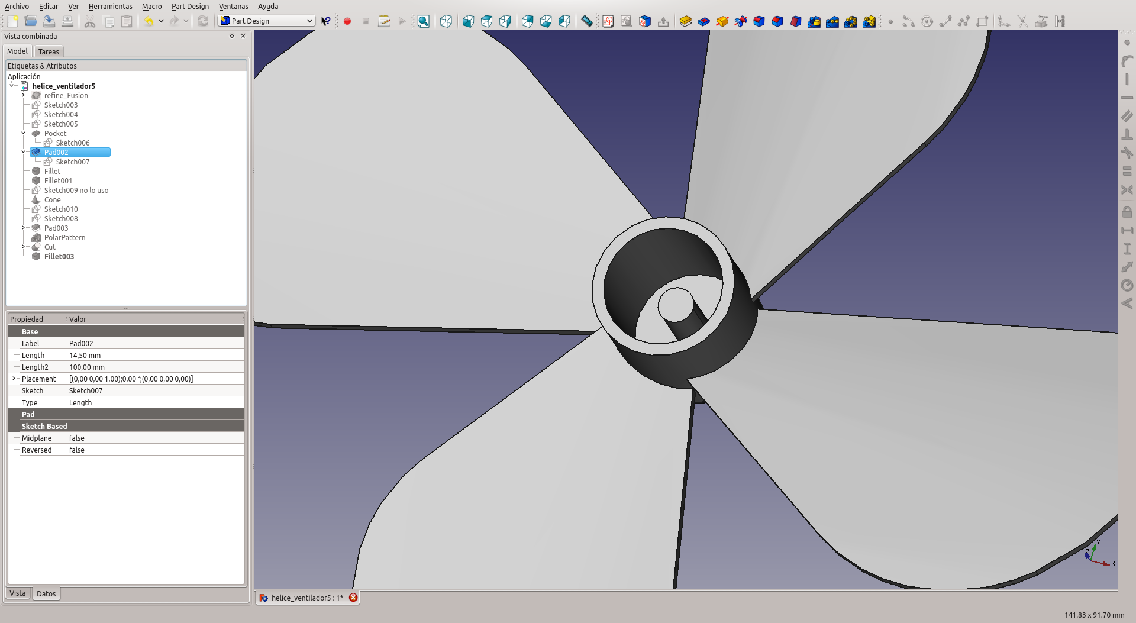Collapse the Pad002 tree item
Image resolution: width=1136 pixels, height=623 pixels.
pyautogui.click(x=24, y=152)
